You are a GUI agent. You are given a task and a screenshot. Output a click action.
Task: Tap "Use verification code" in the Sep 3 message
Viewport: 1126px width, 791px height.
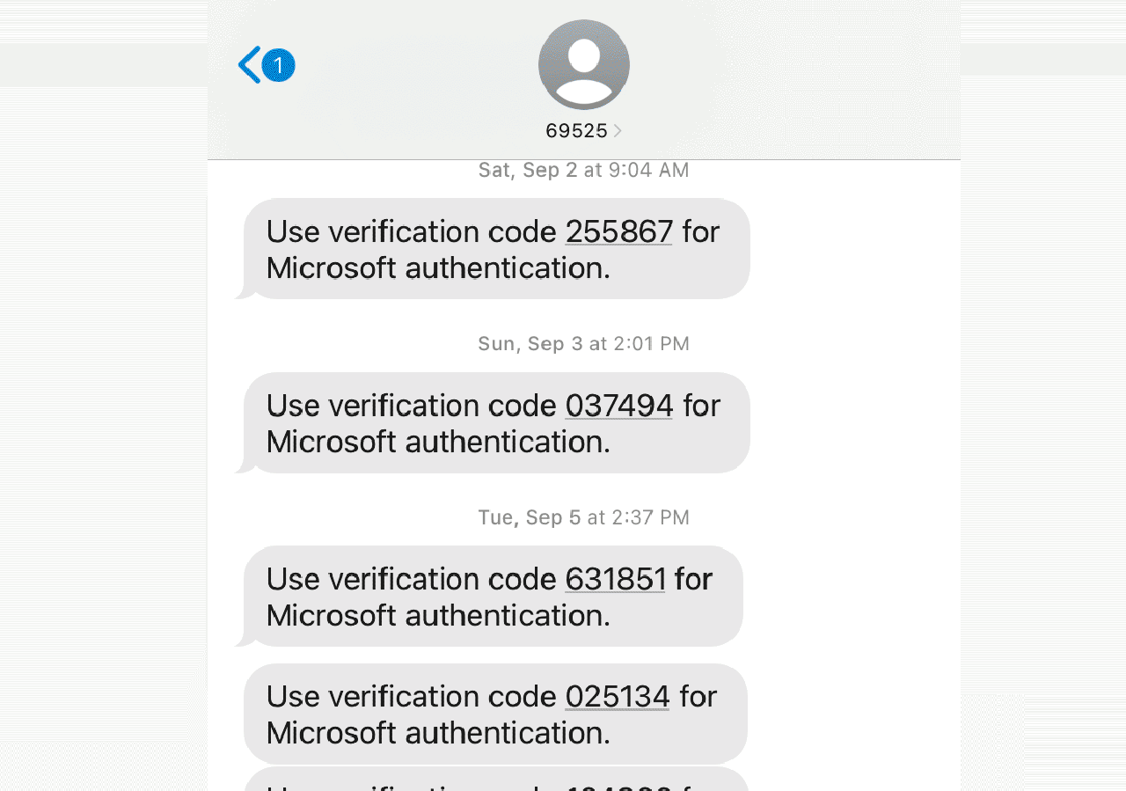tap(411, 406)
